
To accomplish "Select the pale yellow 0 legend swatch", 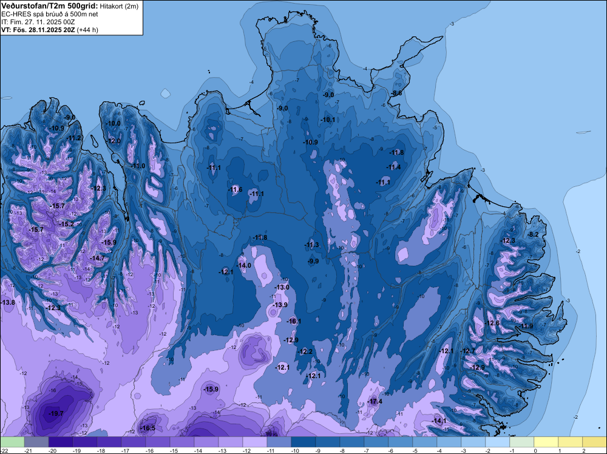I will pyautogui.click(x=546, y=442).
